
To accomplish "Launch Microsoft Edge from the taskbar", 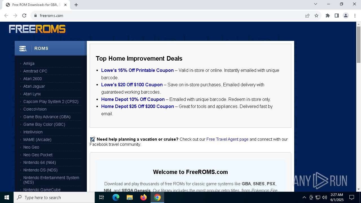I will point(116,197).
